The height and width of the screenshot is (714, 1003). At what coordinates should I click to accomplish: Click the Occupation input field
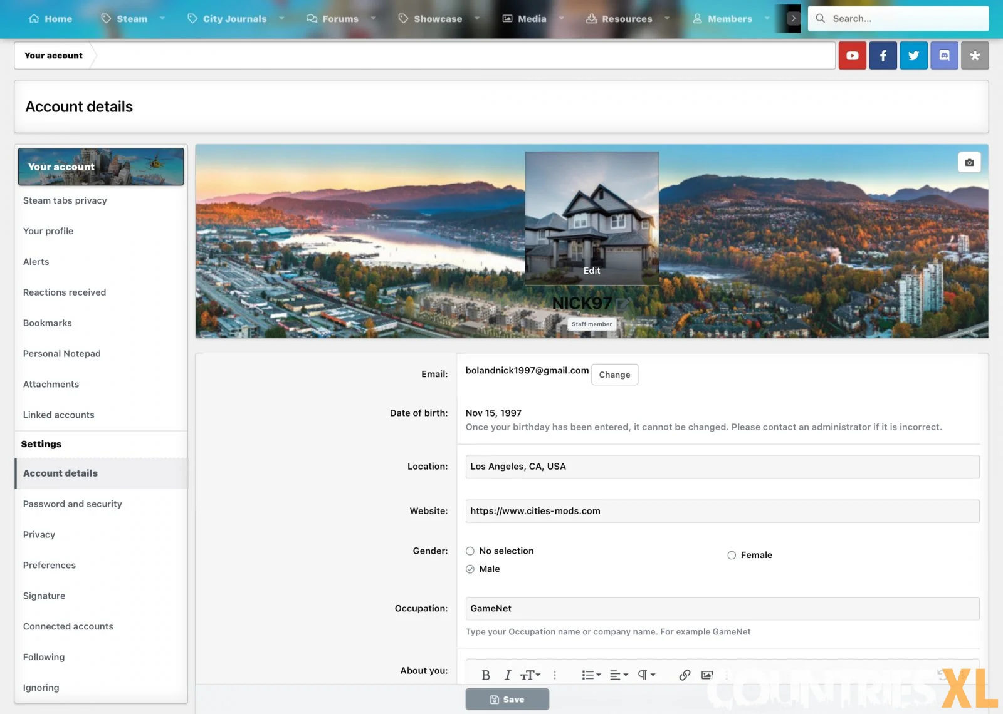point(722,609)
